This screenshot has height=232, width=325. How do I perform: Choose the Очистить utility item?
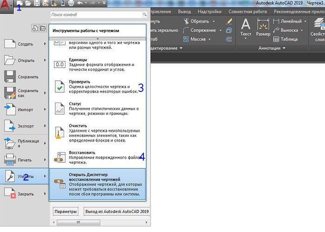[x=97, y=133]
